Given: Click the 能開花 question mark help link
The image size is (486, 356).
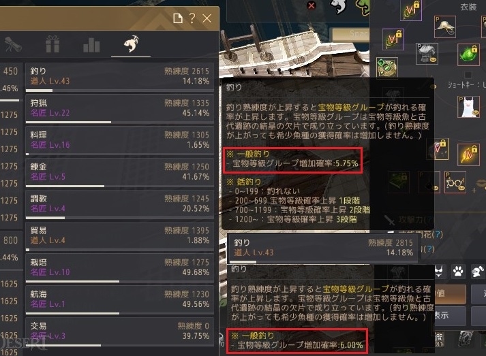Looking at the screenshot, I should tap(437, 235).
